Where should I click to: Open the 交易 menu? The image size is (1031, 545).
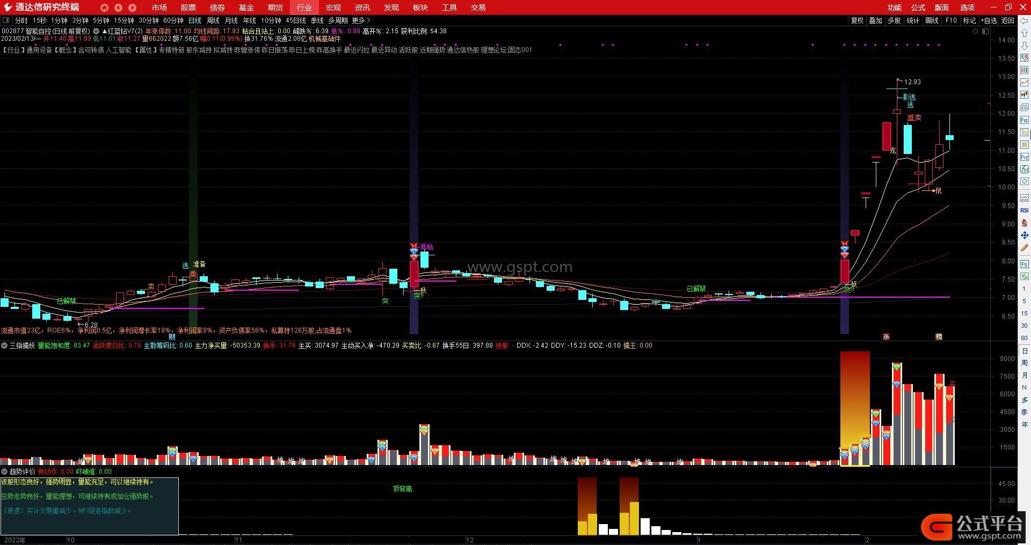click(x=478, y=8)
